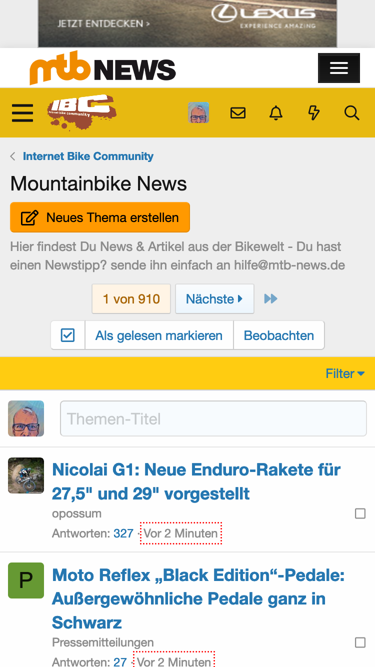Open the lightning bolt What's New icon
This screenshot has height=667, width=375.
coord(313,113)
